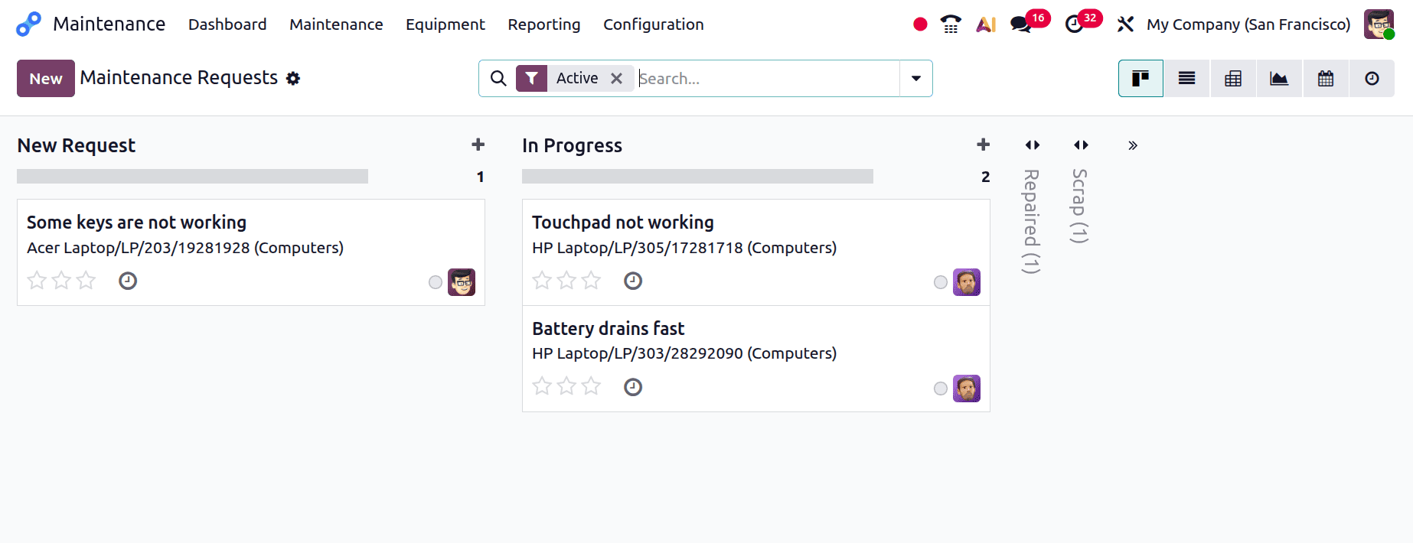
Task: Open the Configuration menu
Action: [654, 24]
